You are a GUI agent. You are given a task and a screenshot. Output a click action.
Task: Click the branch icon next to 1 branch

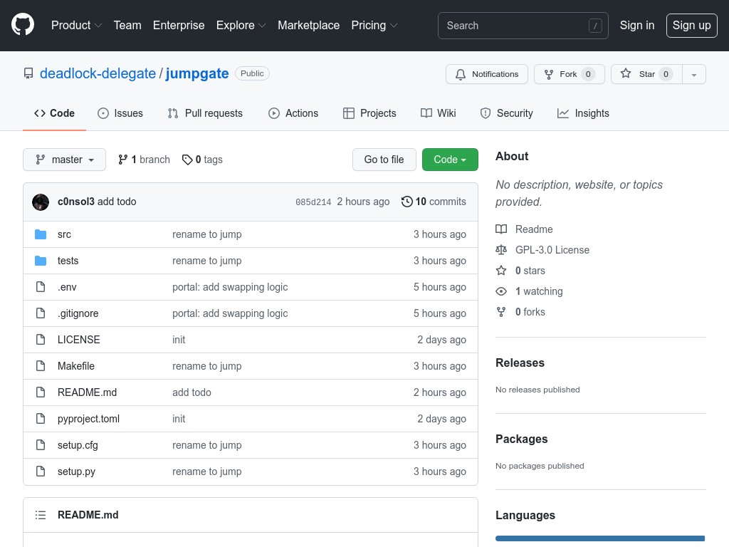[122, 160]
